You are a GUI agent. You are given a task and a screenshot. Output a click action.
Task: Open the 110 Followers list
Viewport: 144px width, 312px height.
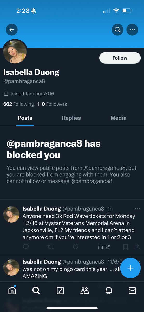click(52, 104)
